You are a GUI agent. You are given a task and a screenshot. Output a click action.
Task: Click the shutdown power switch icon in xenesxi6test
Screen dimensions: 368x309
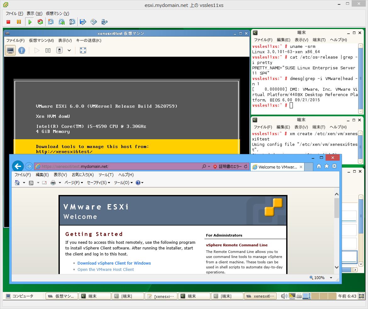click(59, 50)
